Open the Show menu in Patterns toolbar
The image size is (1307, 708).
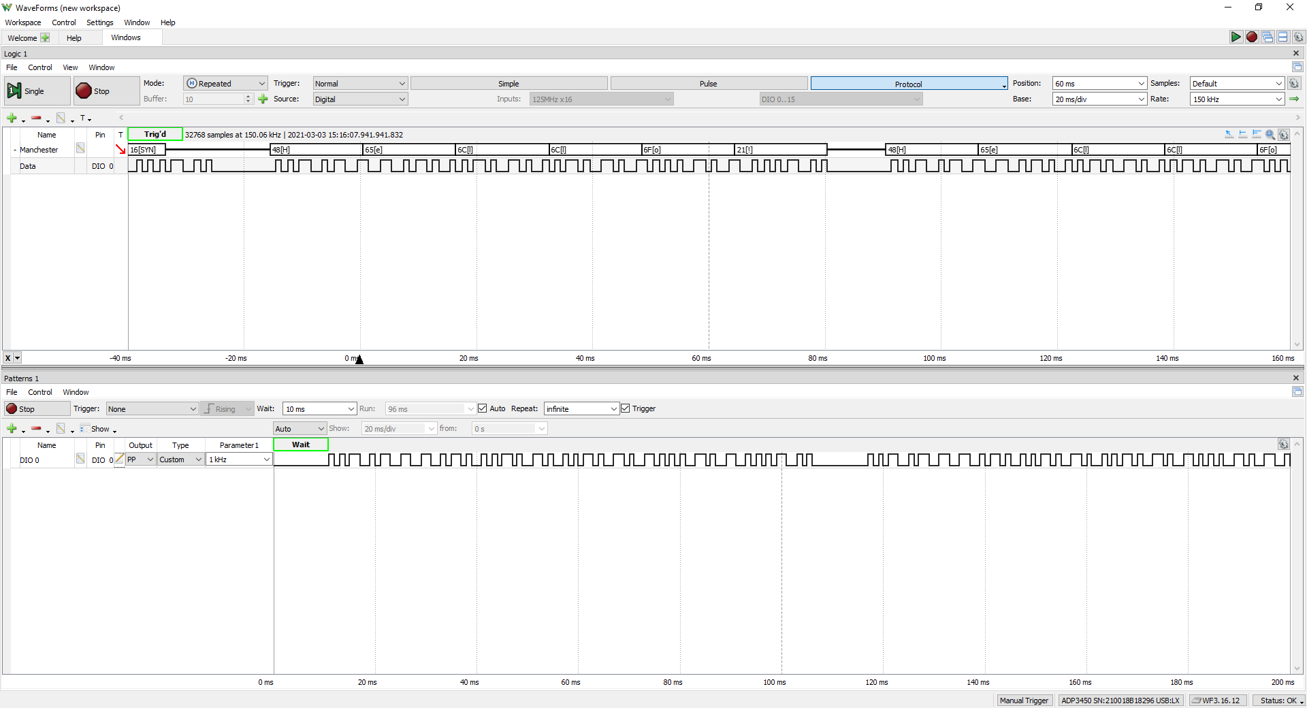(99, 429)
